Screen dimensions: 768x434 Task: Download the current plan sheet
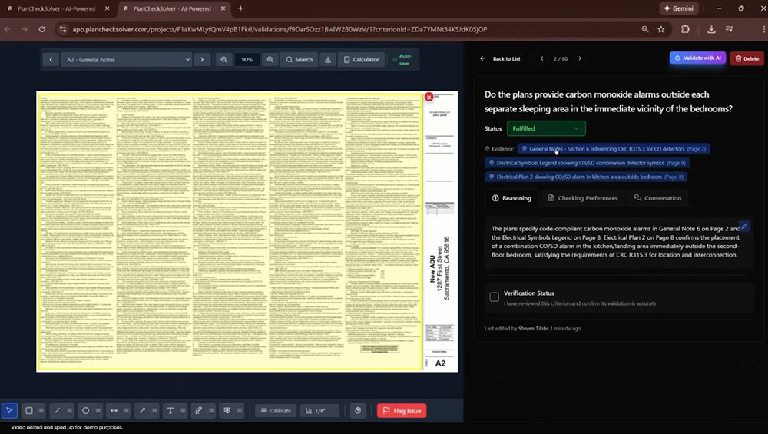pos(328,59)
